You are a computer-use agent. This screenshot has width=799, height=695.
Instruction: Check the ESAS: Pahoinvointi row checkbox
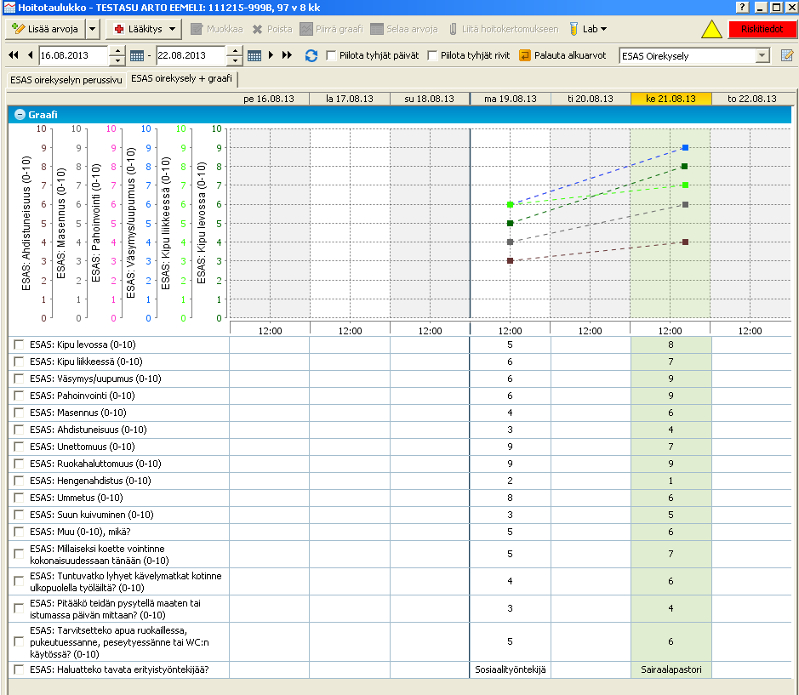click(x=19, y=396)
